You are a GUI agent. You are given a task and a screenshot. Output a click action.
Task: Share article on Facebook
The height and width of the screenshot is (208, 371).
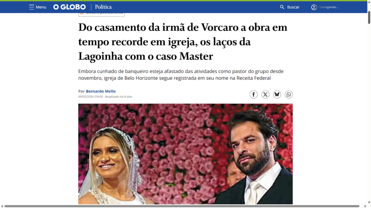pos(253,95)
